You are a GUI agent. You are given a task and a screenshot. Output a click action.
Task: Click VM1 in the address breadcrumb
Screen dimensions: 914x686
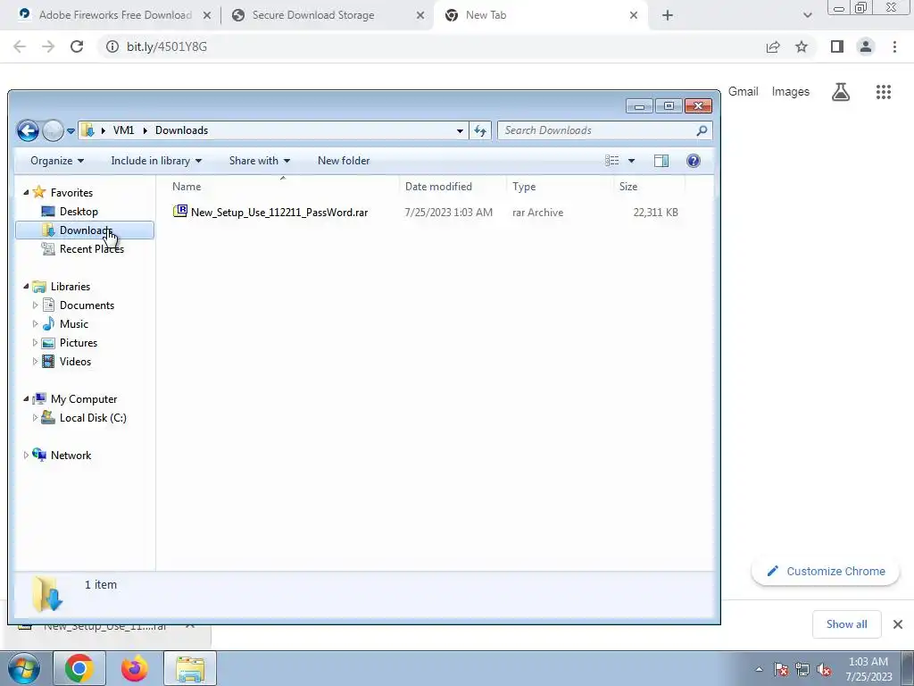click(123, 130)
